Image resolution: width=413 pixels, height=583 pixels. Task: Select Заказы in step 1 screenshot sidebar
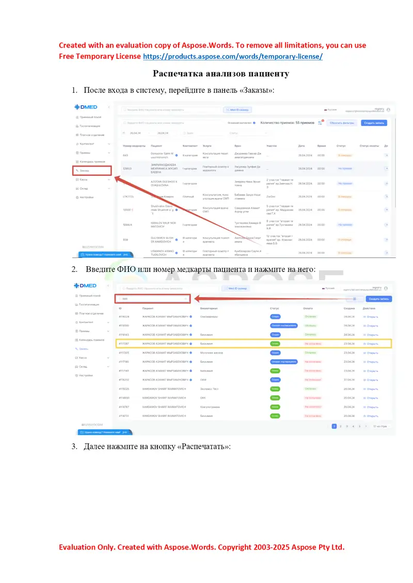point(92,171)
